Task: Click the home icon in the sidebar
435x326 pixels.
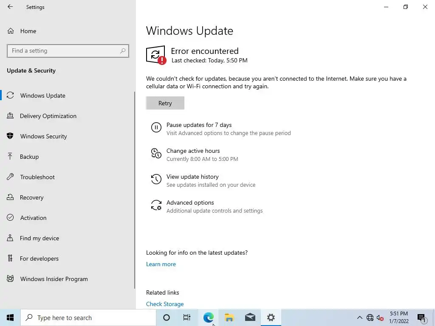Action: [11, 31]
